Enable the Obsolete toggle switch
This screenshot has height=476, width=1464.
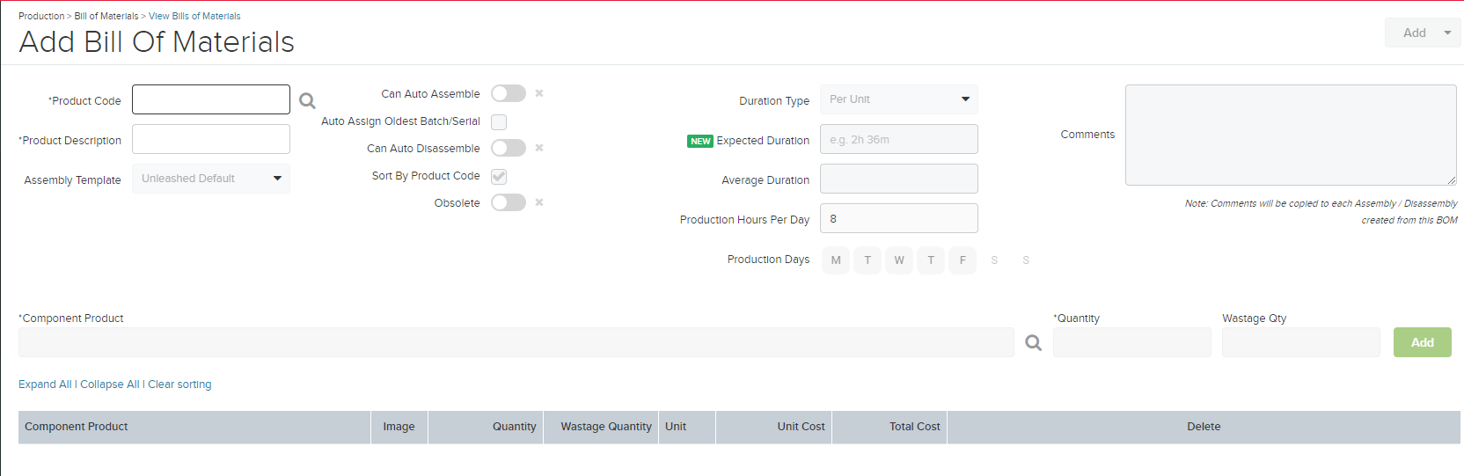pos(509,202)
